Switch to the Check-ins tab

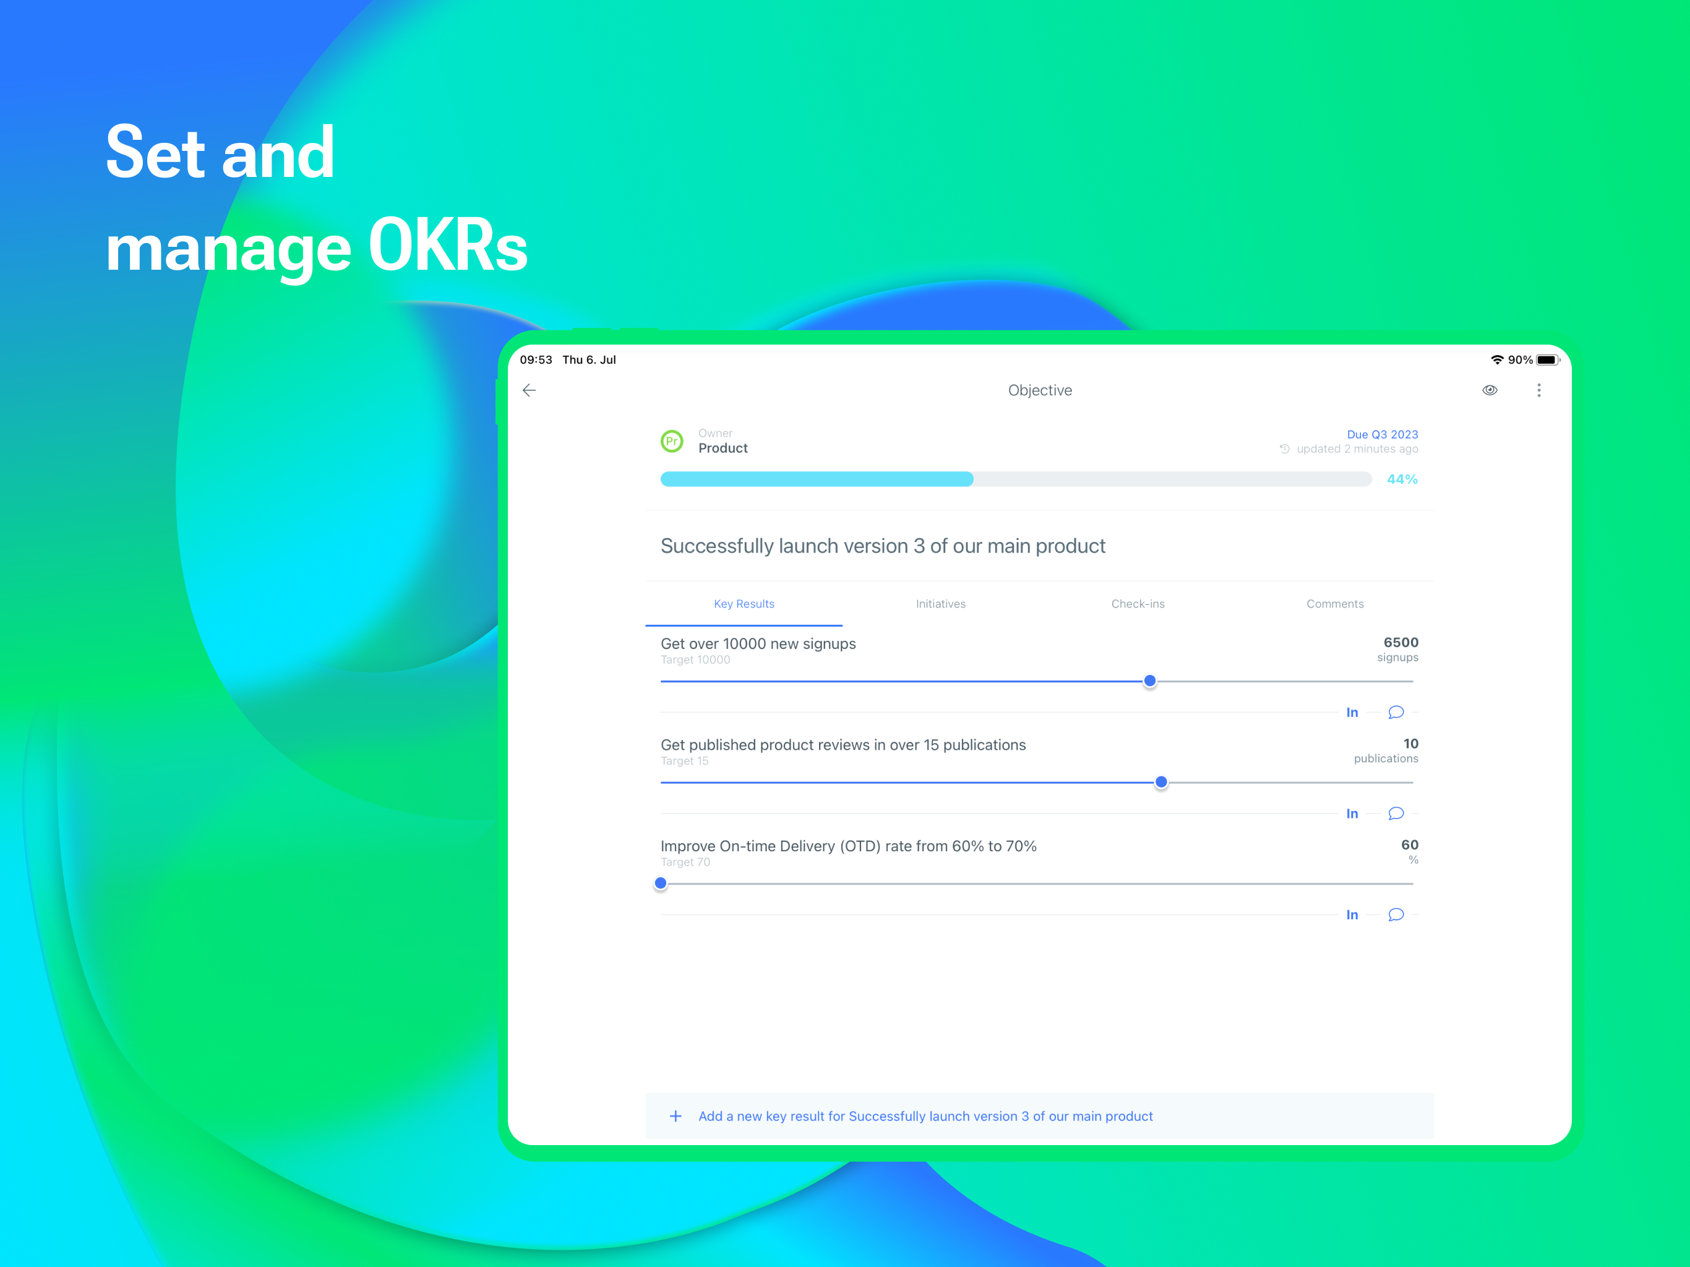tap(1138, 604)
